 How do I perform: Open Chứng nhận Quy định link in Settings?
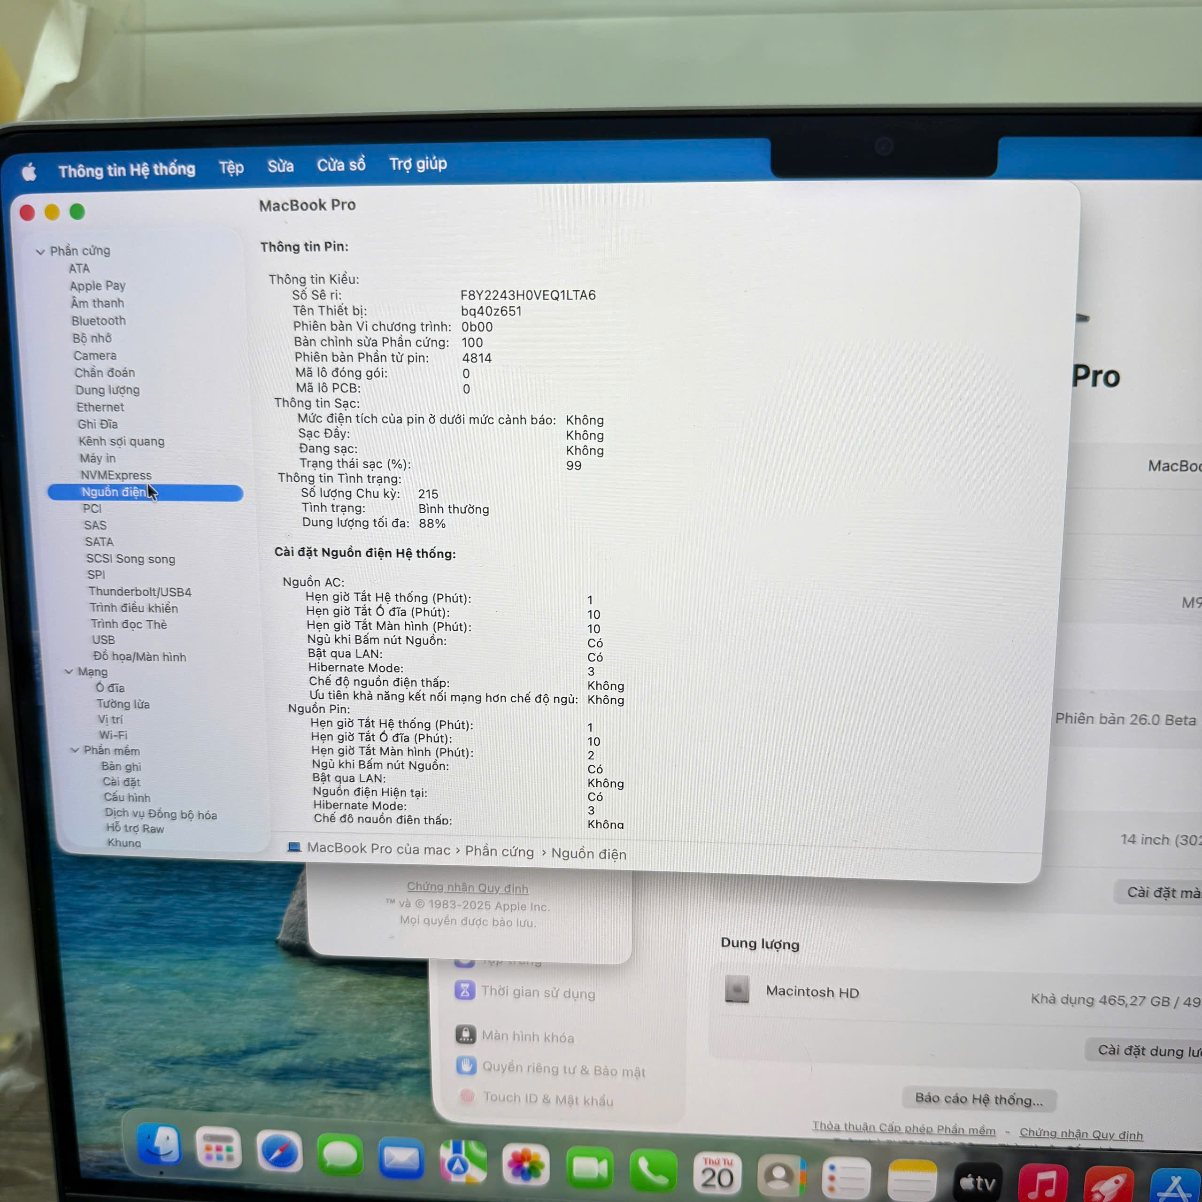tap(1081, 1133)
